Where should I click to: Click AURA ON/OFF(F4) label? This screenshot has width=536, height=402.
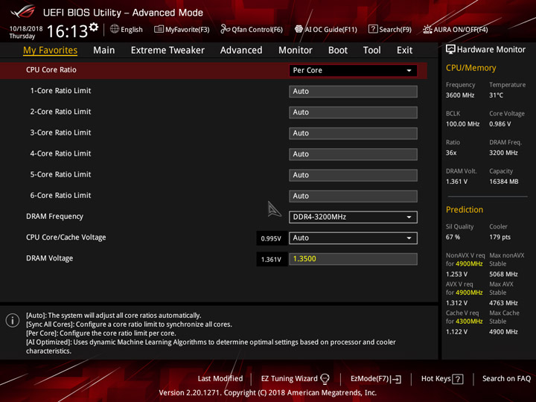tap(461, 30)
